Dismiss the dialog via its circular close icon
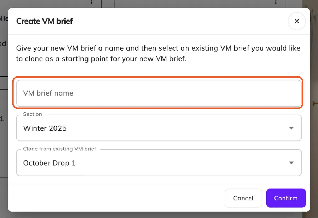318x218 pixels. pyautogui.click(x=297, y=21)
